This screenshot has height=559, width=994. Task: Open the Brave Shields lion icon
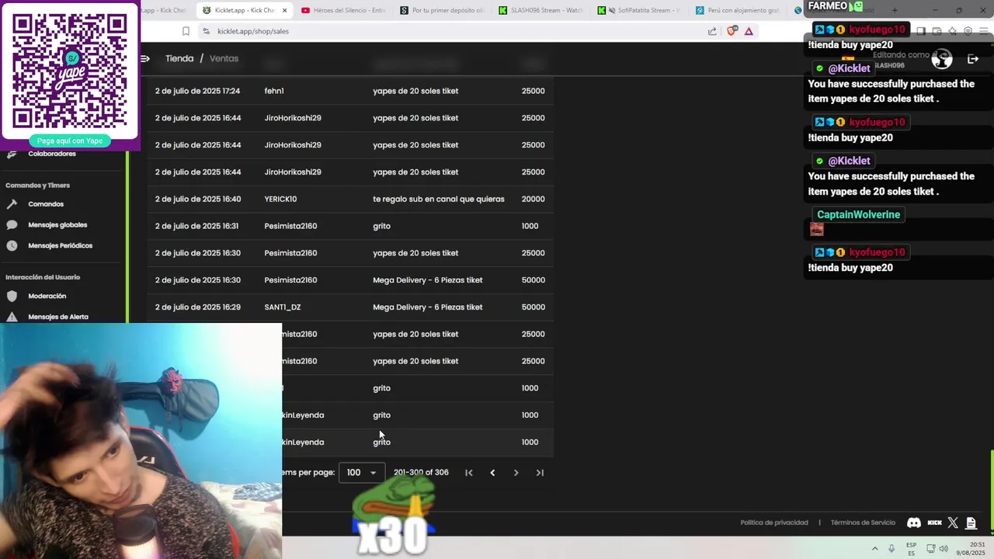click(732, 31)
